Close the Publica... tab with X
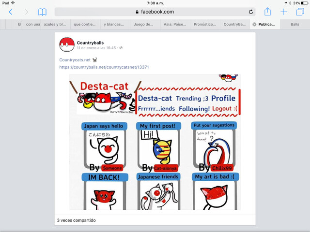Image resolution: width=310 pixels, height=232 pixels. (254, 24)
